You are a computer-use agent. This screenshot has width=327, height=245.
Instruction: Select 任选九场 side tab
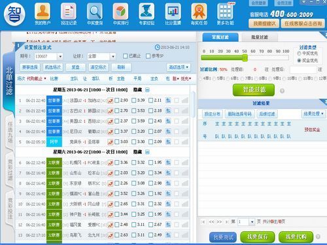10,132
